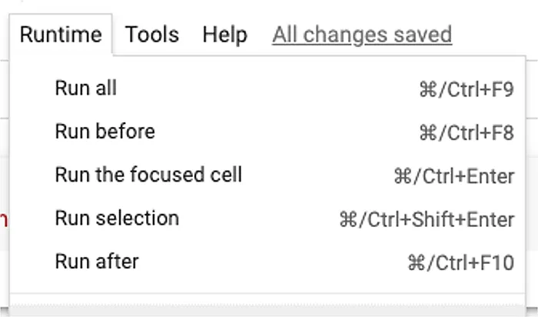The width and height of the screenshot is (538, 317).
Task: Click the gray row below the menu divider
Action: tap(269, 311)
